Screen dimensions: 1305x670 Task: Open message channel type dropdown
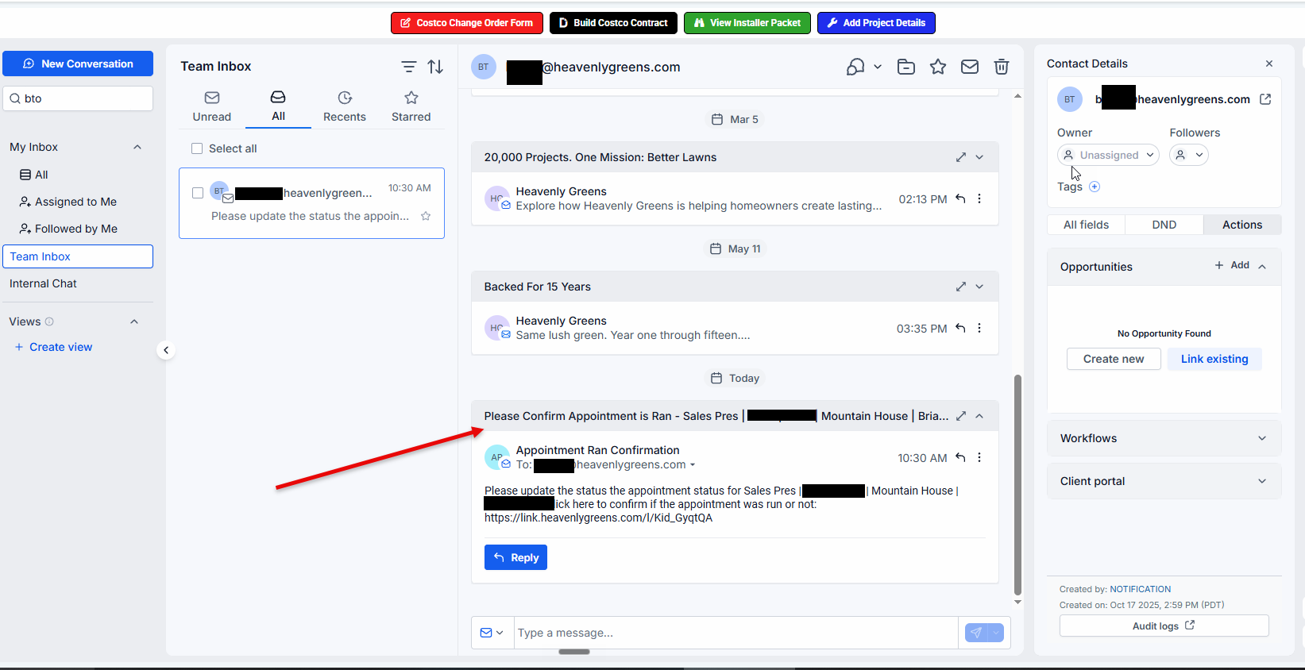[x=492, y=633]
